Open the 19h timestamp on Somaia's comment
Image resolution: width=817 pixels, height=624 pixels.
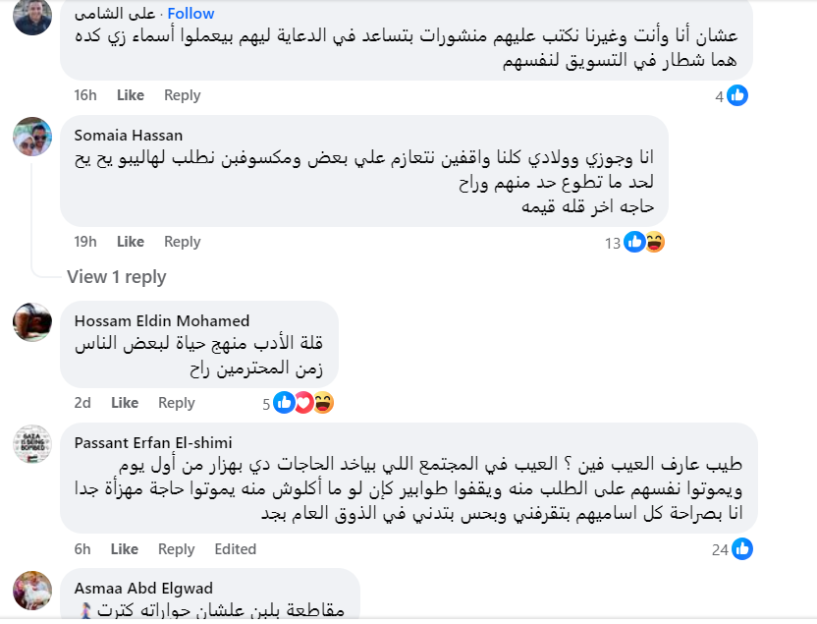[x=85, y=242]
